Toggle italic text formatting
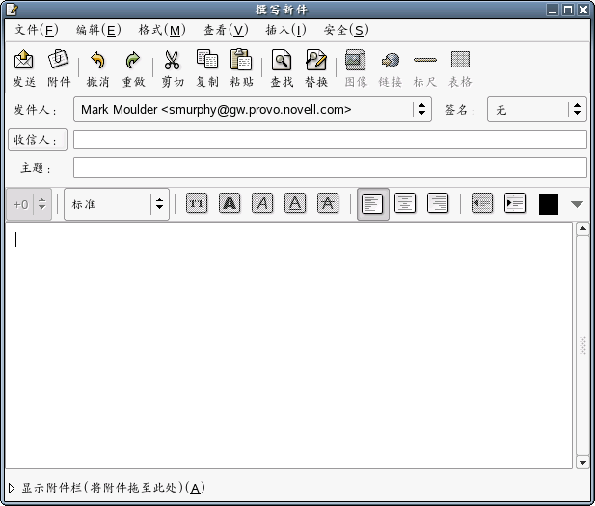 click(262, 203)
